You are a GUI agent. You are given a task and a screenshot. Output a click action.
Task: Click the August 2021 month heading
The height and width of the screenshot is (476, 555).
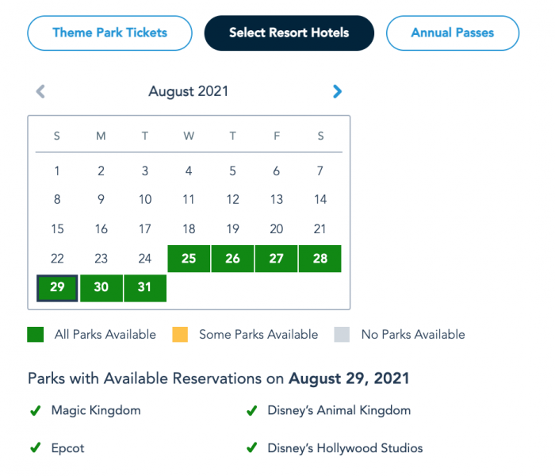[x=189, y=91]
